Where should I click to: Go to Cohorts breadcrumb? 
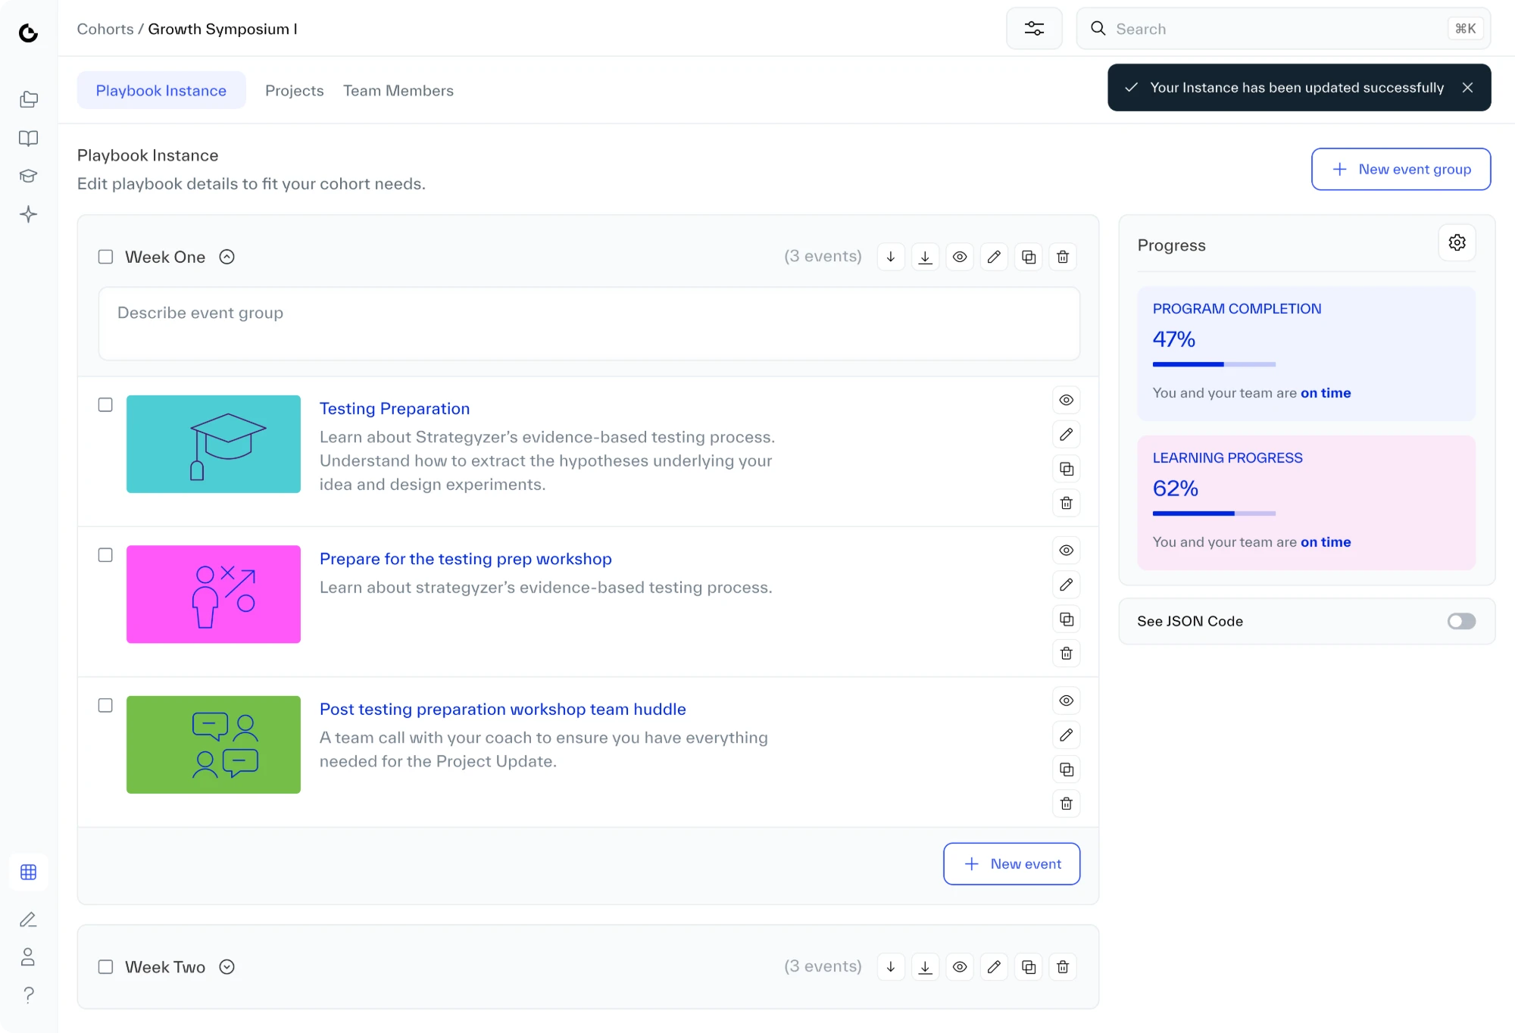click(105, 29)
